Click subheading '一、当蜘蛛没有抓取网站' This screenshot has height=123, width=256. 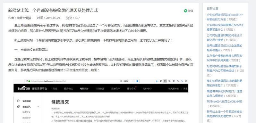pos(31,50)
